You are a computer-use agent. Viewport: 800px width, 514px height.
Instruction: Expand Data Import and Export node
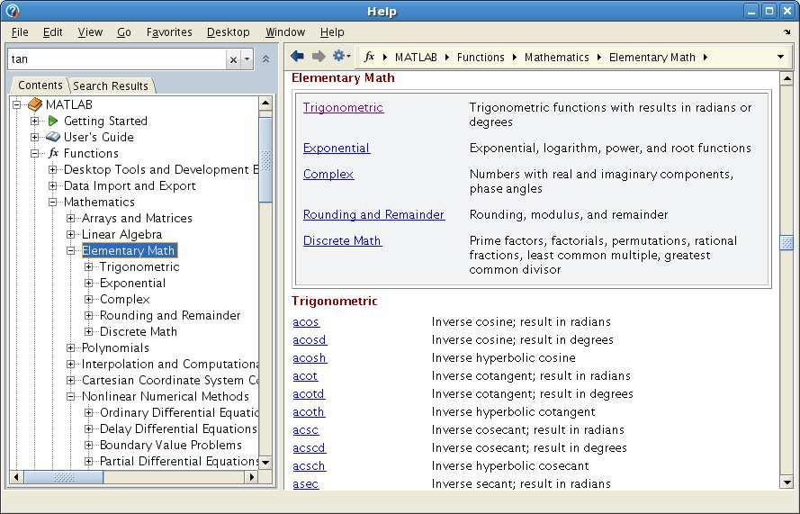(52, 185)
